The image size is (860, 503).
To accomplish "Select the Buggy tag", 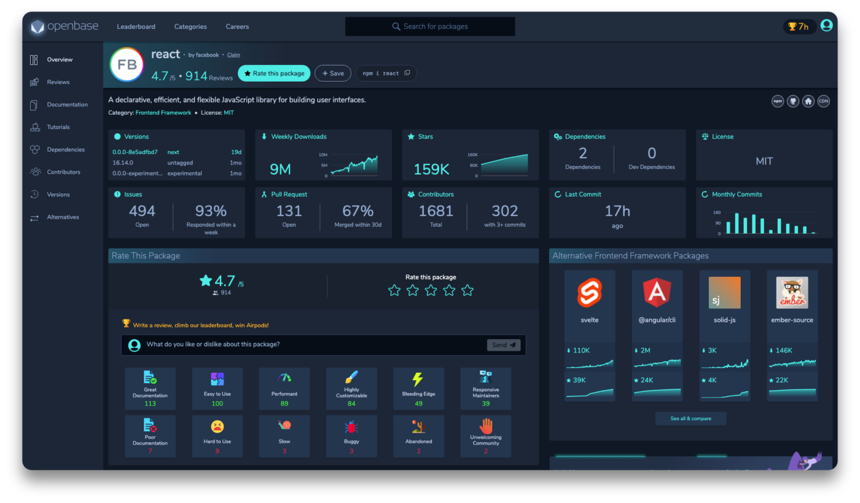I will (x=351, y=436).
